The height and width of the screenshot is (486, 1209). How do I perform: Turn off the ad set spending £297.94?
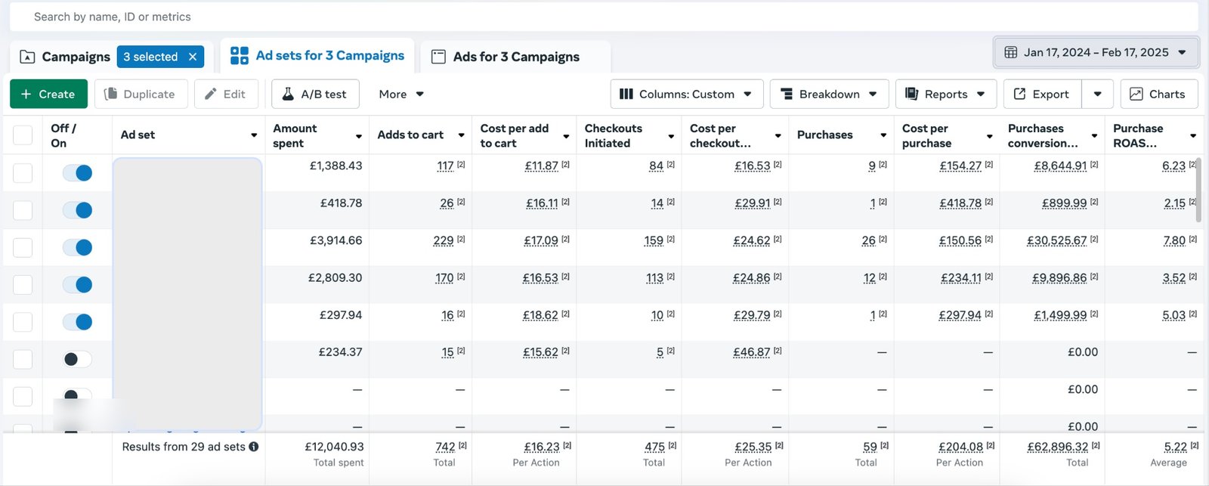(78, 322)
